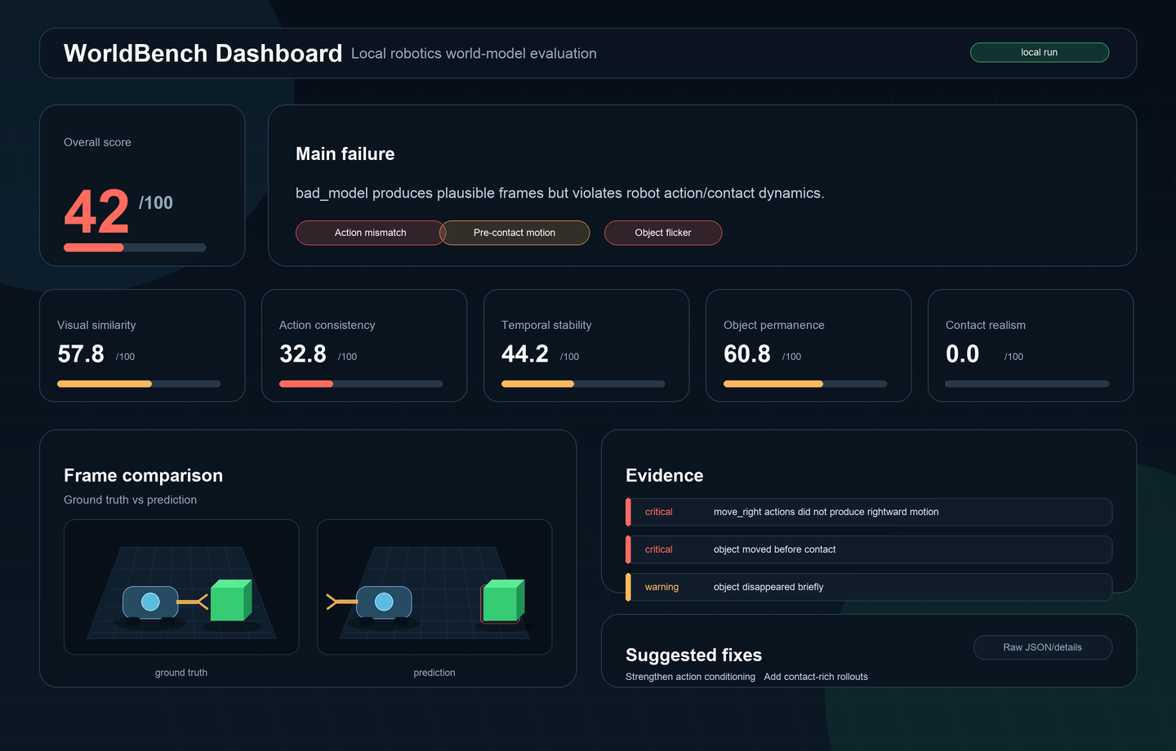Click the local run badge

click(x=1039, y=52)
